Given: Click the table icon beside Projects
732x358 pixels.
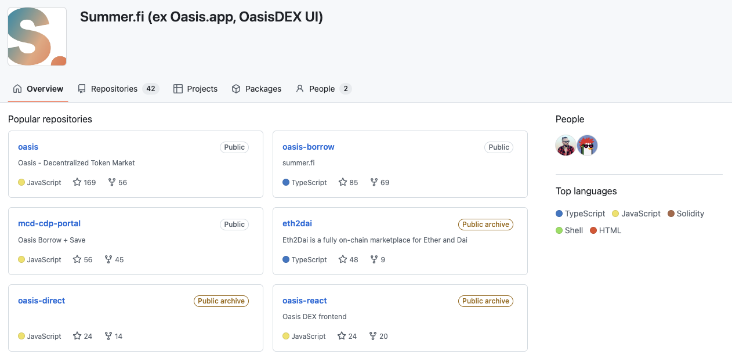Looking at the screenshot, I should click(x=178, y=89).
